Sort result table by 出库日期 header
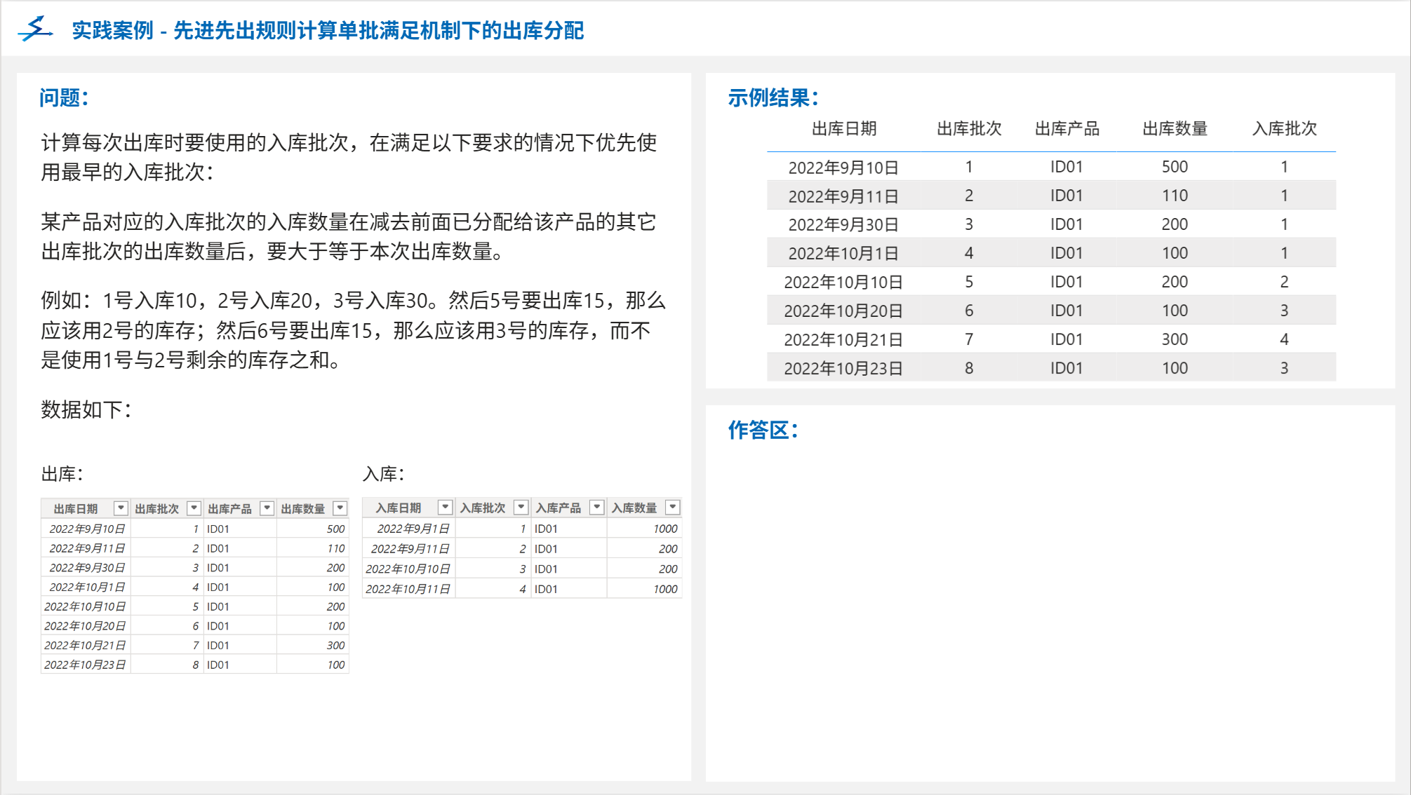The width and height of the screenshot is (1411, 795). tap(843, 129)
